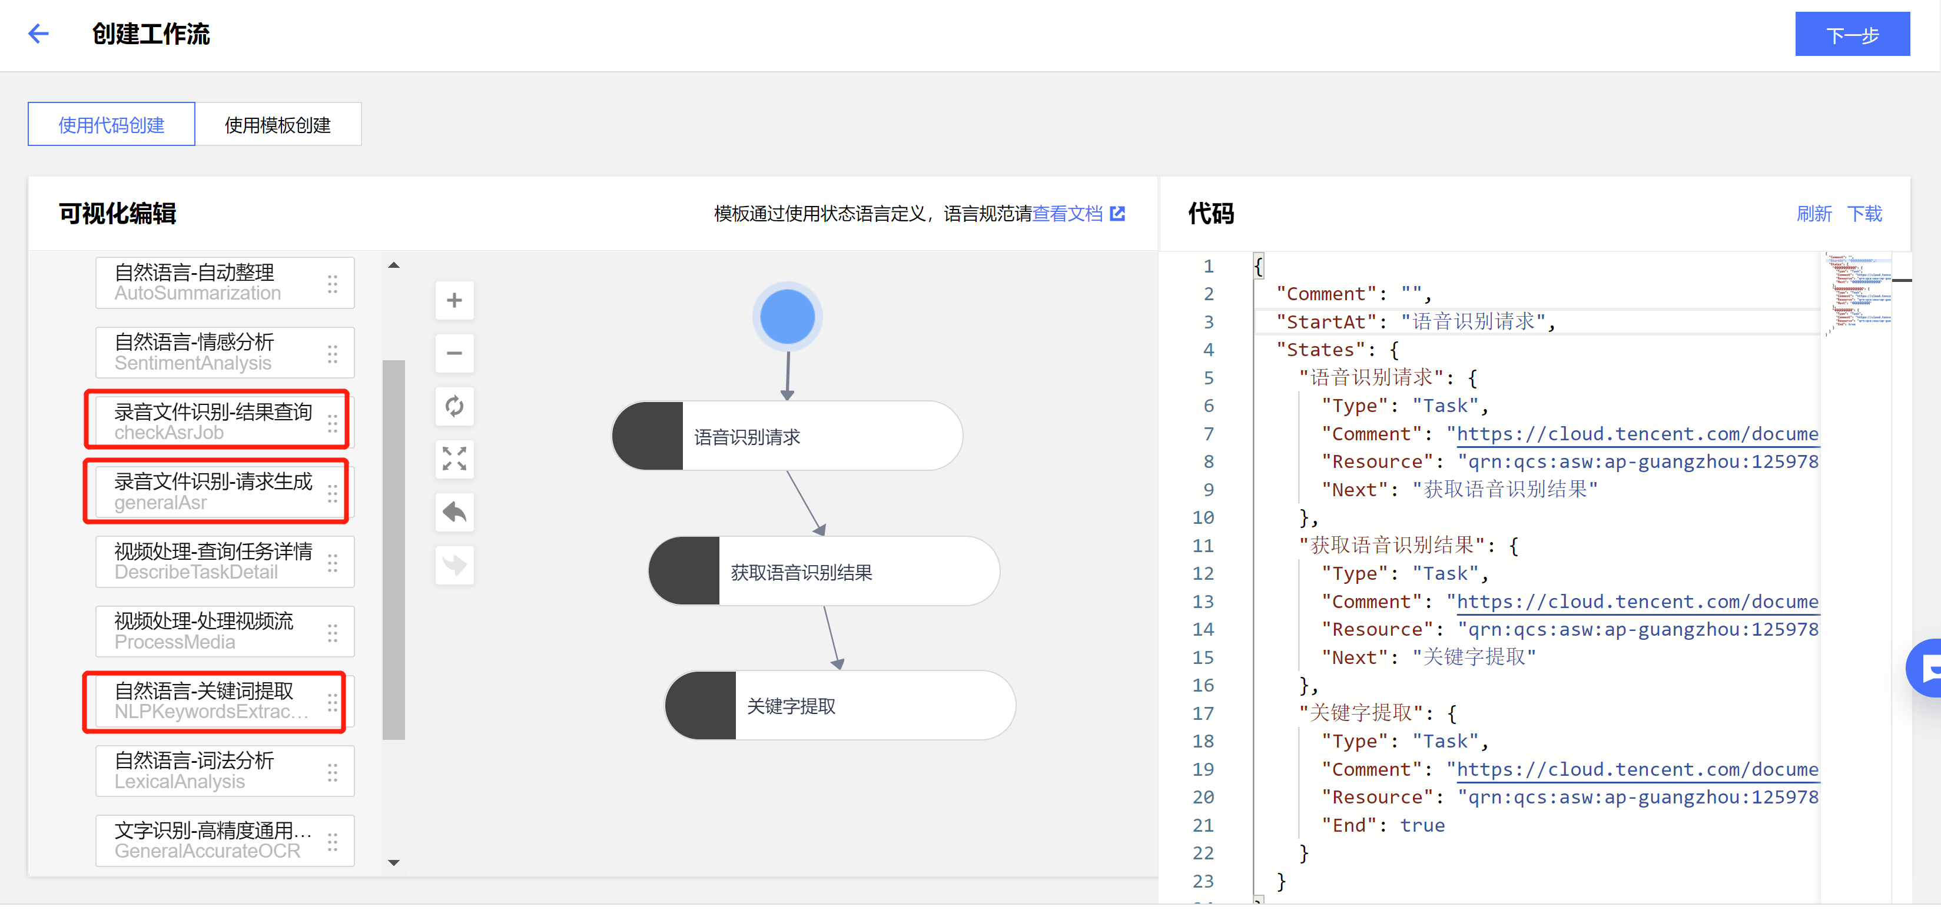Click the component list scrollbar thumb
Viewport: 1941px width, 910px height.
point(393,550)
